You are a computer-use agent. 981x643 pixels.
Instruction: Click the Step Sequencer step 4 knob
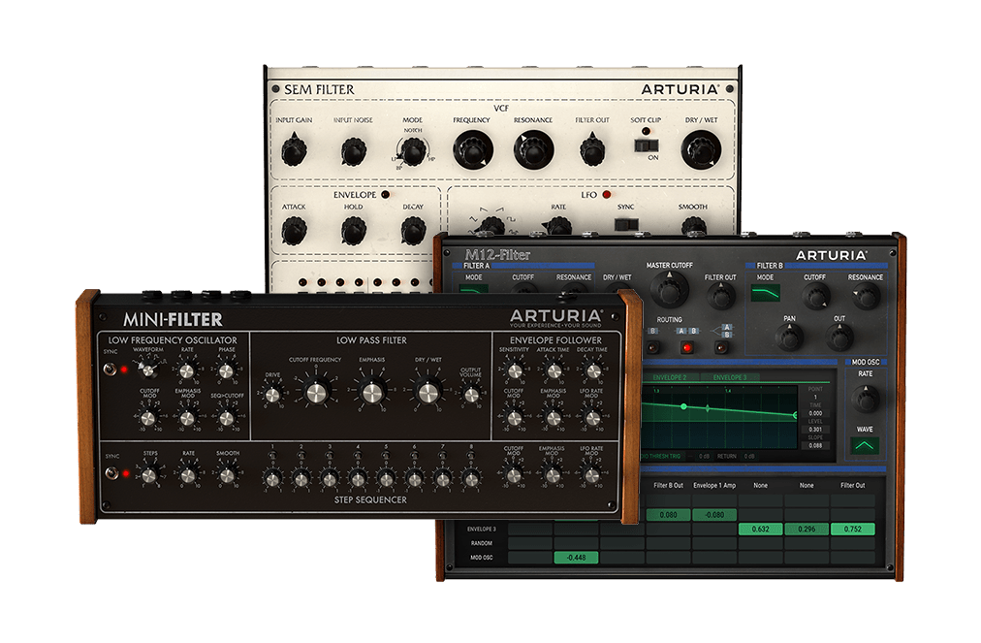pos(358,480)
